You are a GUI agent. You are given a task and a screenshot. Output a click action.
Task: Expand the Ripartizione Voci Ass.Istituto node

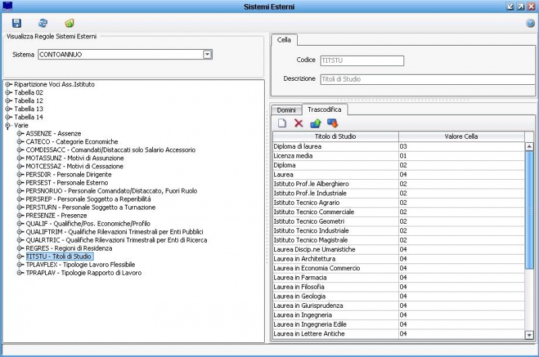click(9, 84)
